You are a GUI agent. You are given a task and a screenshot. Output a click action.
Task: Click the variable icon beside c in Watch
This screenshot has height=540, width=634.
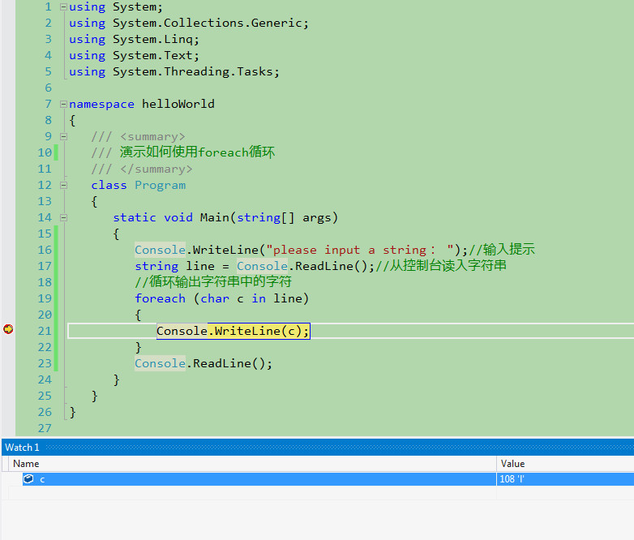pos(28,479)
